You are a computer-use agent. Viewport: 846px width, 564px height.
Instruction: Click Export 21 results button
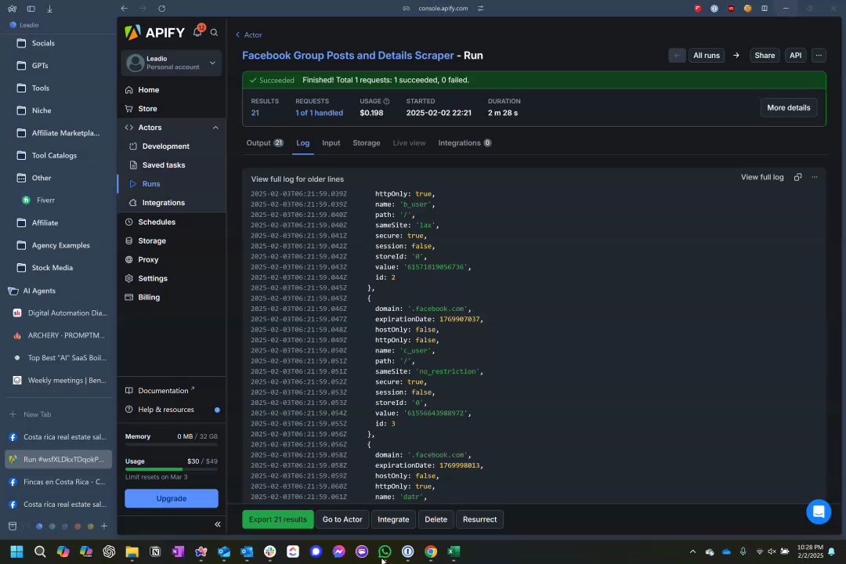(x=278, y=519)
